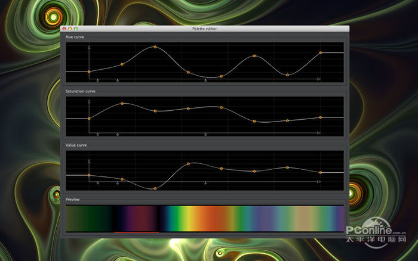
Task: Click the highest peak control point on Hue curve
Action: tap(155, 47)
